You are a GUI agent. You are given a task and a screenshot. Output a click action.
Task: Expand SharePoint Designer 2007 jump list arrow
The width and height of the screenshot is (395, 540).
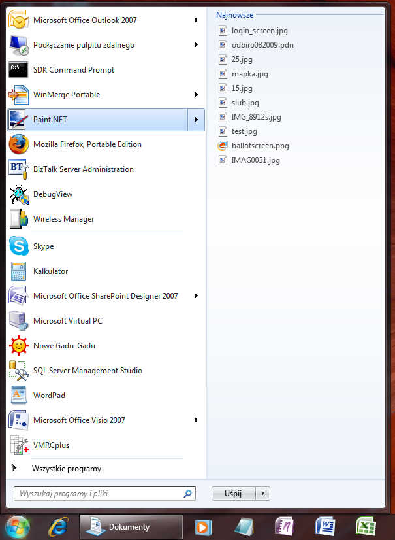click(x=196, y=296)
